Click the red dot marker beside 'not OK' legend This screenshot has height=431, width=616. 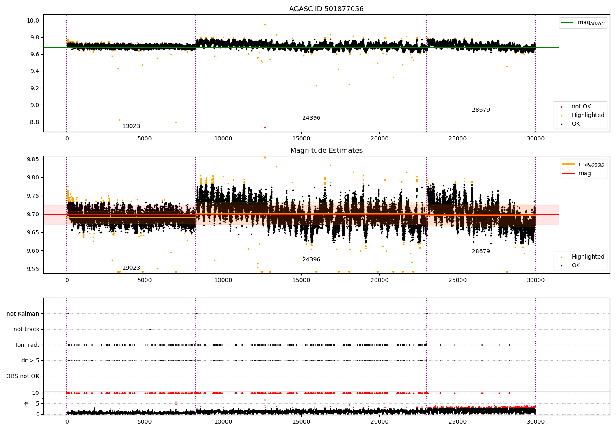[561, 107]
